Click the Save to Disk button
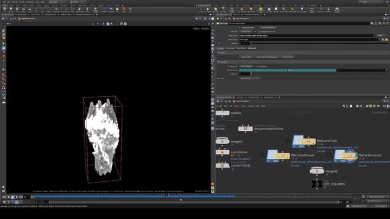 (246, 57)
